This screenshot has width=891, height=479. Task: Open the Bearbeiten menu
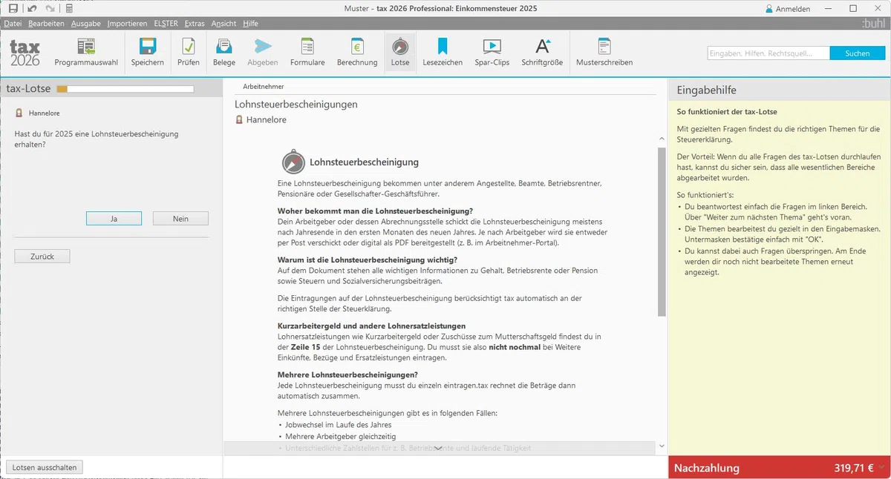(x=47, y=24)
